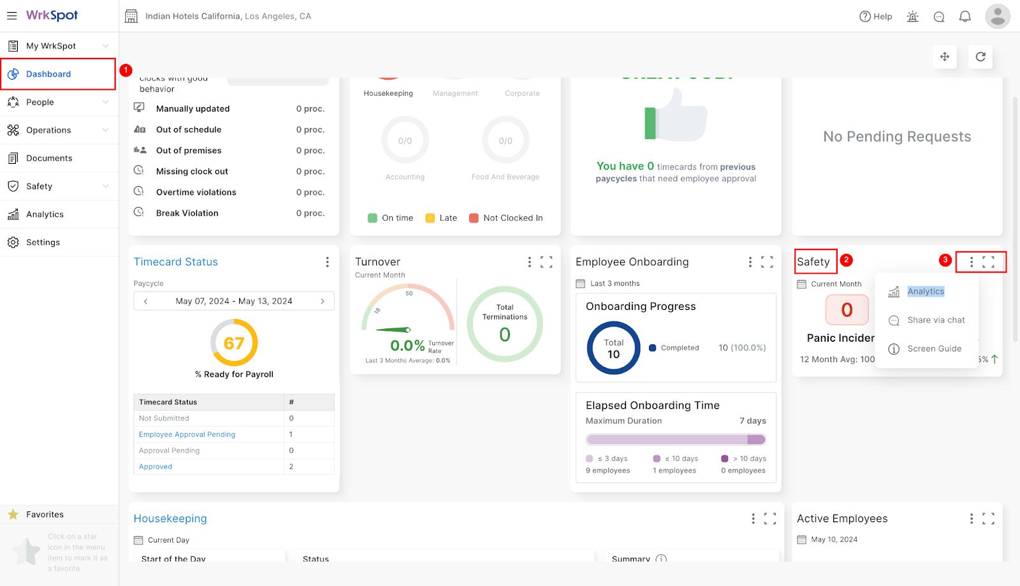Viewport: 1020px width, 586px height.
Task: Open Employee Approval Pending link
Action: point(187,434)
